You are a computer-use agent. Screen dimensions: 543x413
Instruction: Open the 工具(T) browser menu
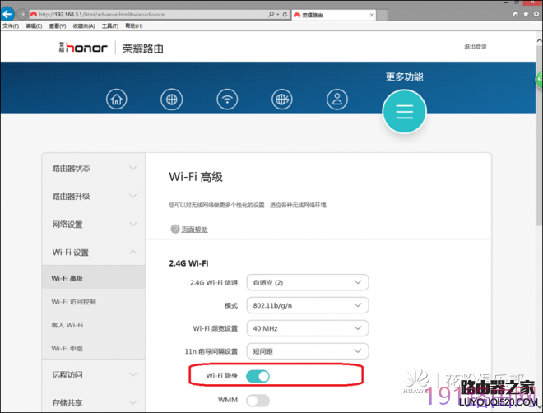coord(109,26)
